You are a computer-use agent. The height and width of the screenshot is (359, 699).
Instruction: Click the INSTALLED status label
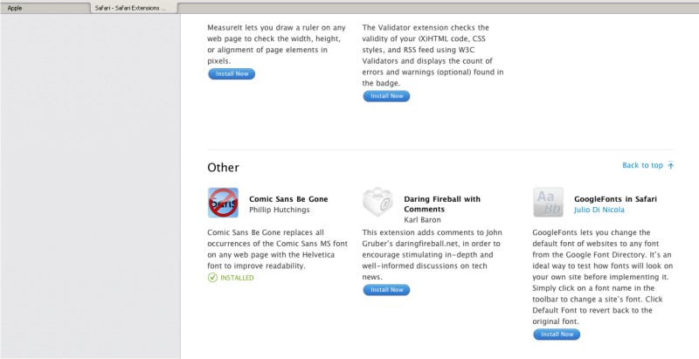(237, 278)
